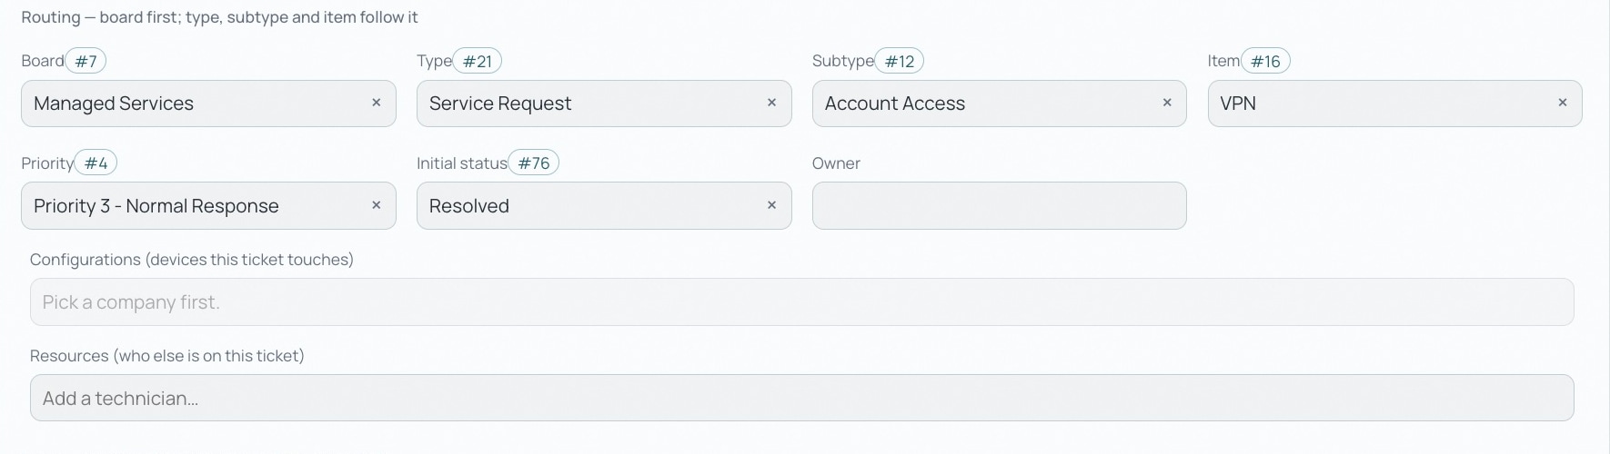Click the #4 badge next to Priority

(x=96, y=163)
